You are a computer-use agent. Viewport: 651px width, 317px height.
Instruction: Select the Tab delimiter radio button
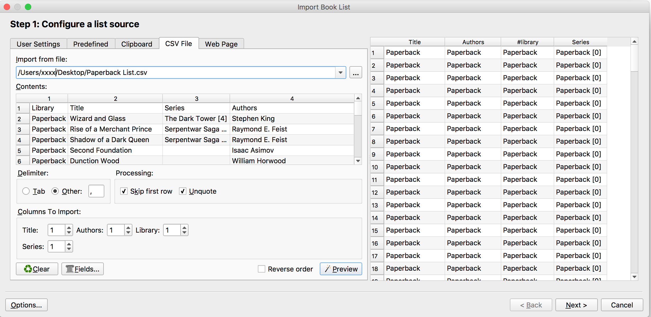point(26,191)
